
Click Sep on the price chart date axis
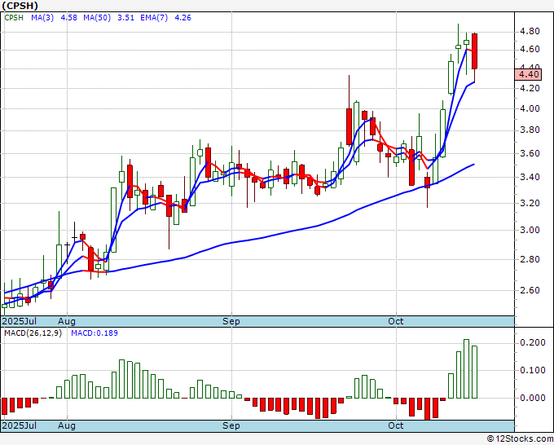tap(231, 321)
